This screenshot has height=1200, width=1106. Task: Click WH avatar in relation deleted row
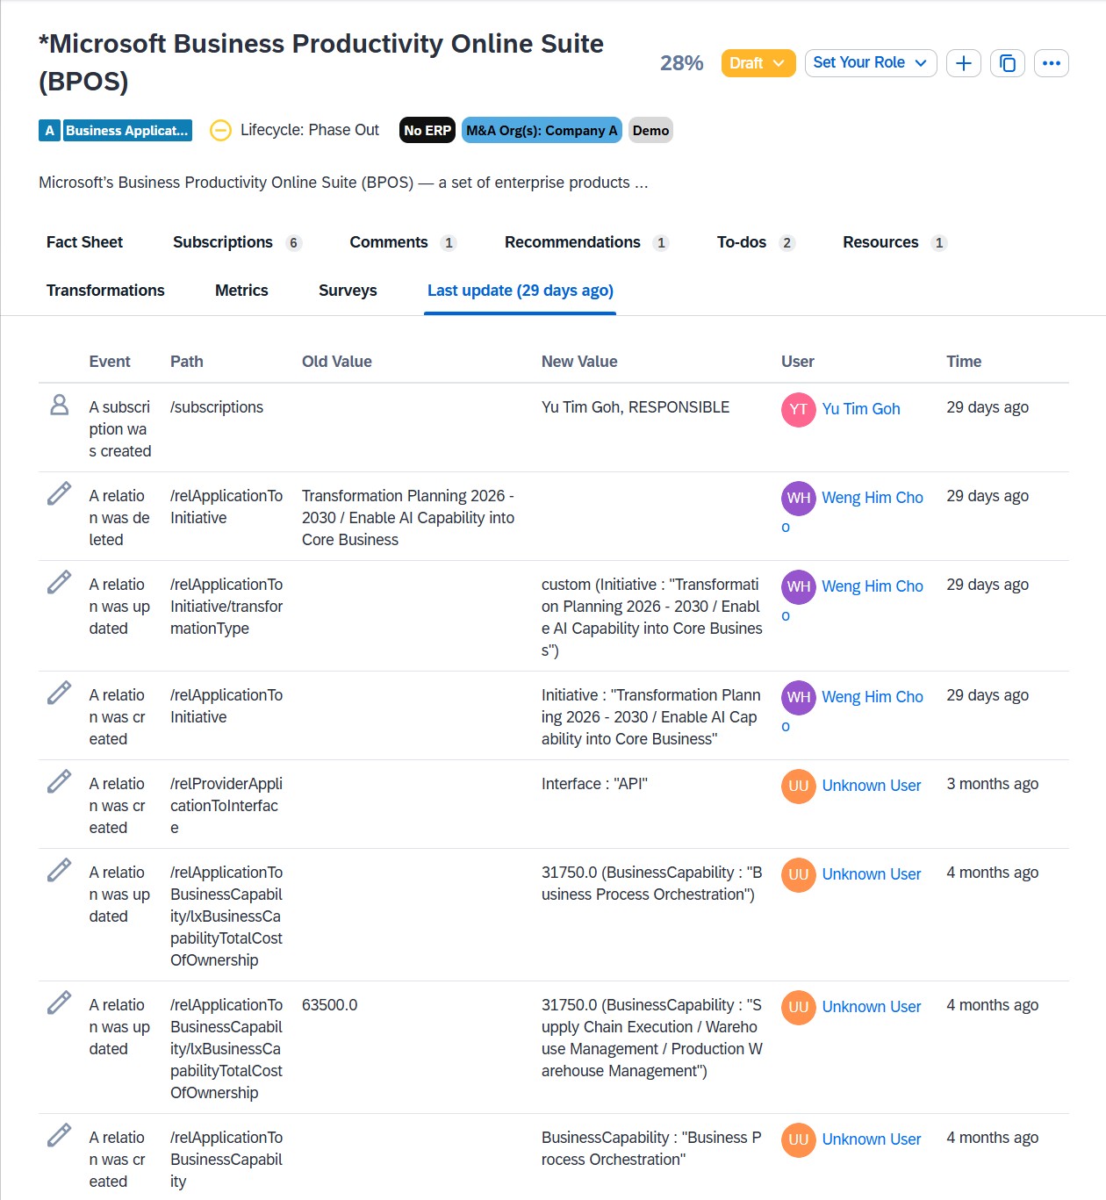799,498
